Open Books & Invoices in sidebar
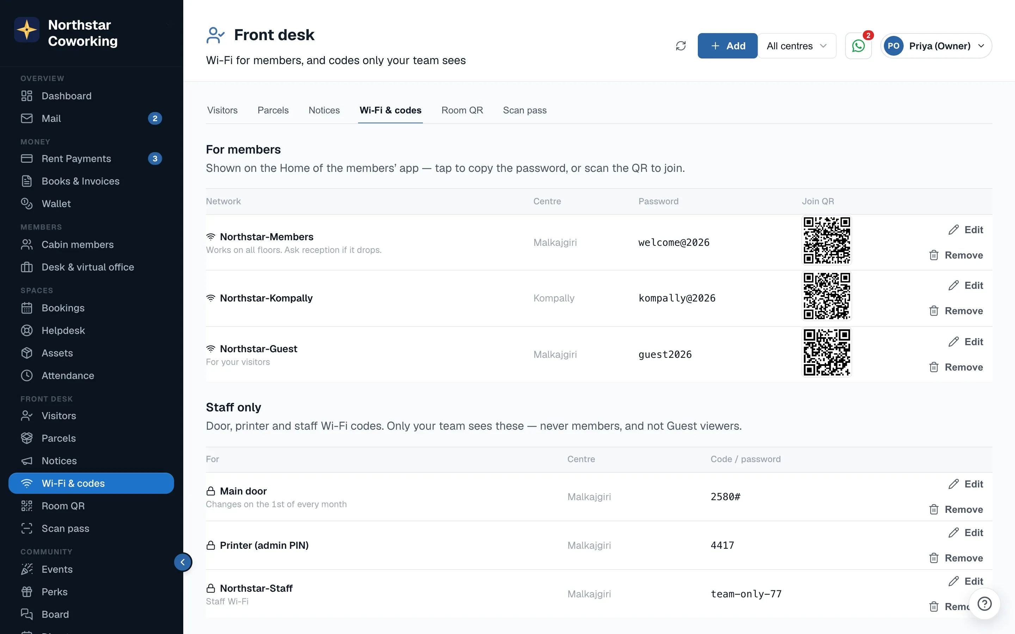The image size is (1015, 634). pyautogui.click(x=91, y=181)
